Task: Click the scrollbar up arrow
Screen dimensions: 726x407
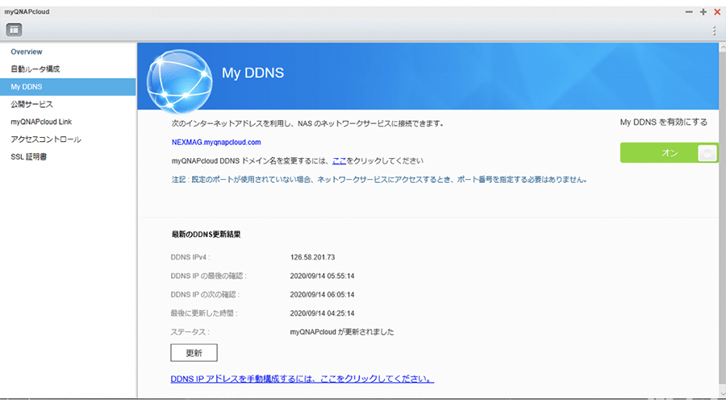Action: pyautogui.click(x=722, y=48)
